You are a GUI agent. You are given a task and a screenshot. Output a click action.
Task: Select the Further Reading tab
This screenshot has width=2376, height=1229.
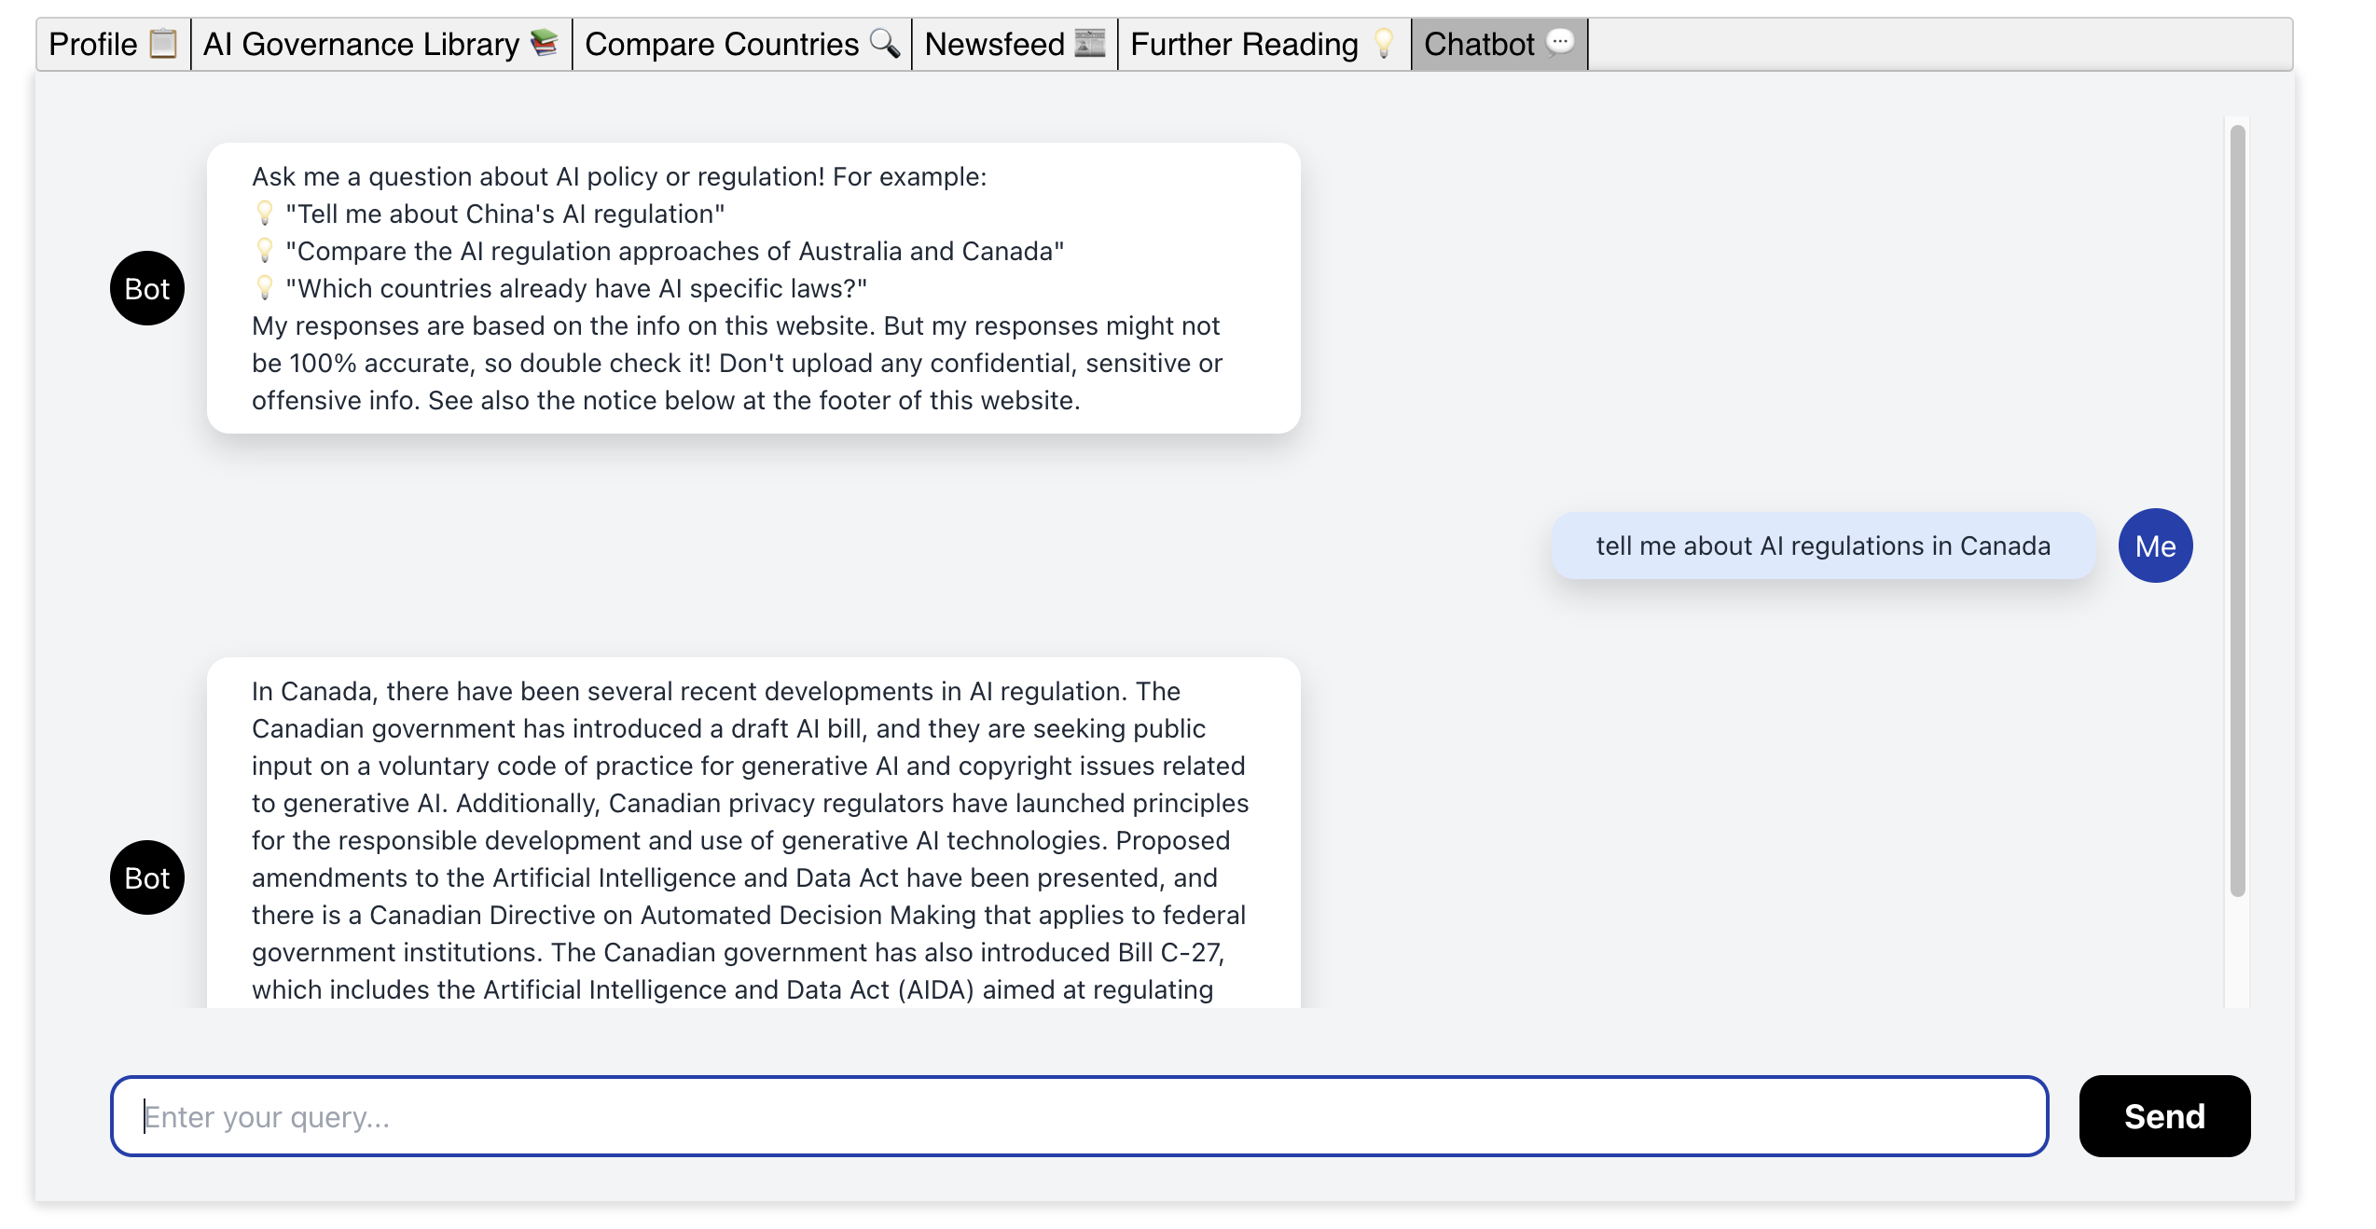pyautogui.click(x=1243, y=44)
